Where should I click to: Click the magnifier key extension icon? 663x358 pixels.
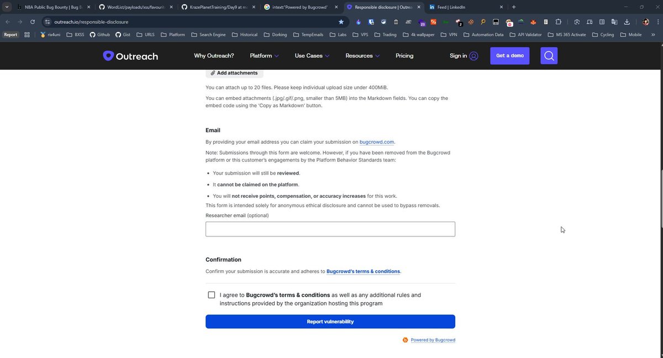point(483,22)
